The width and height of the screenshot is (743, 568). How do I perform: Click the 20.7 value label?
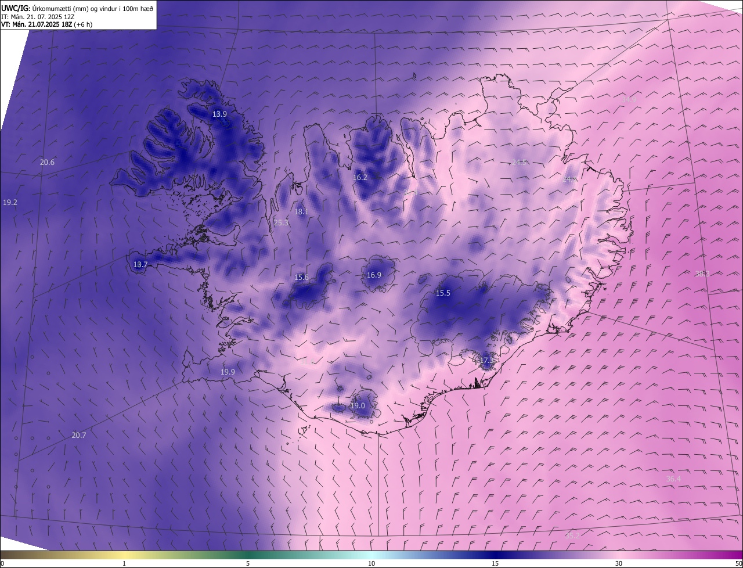(x=78, y=436)
